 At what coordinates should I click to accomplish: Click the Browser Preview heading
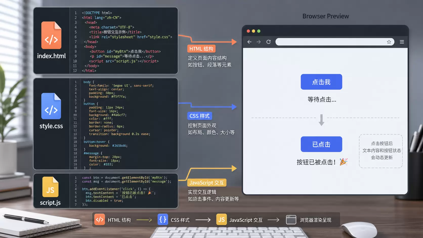click(x=326, y=16)
